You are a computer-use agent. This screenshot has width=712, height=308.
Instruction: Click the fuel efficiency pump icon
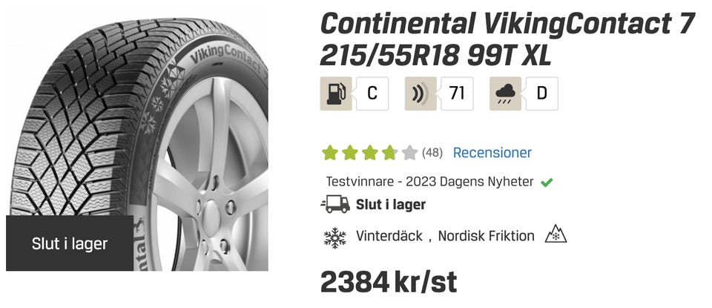(336, 94)
